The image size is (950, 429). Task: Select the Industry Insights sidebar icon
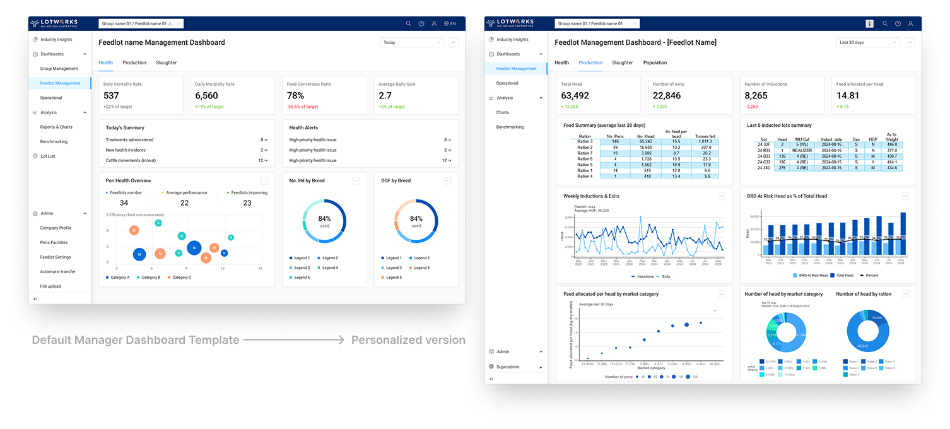[x=36, y=39]
